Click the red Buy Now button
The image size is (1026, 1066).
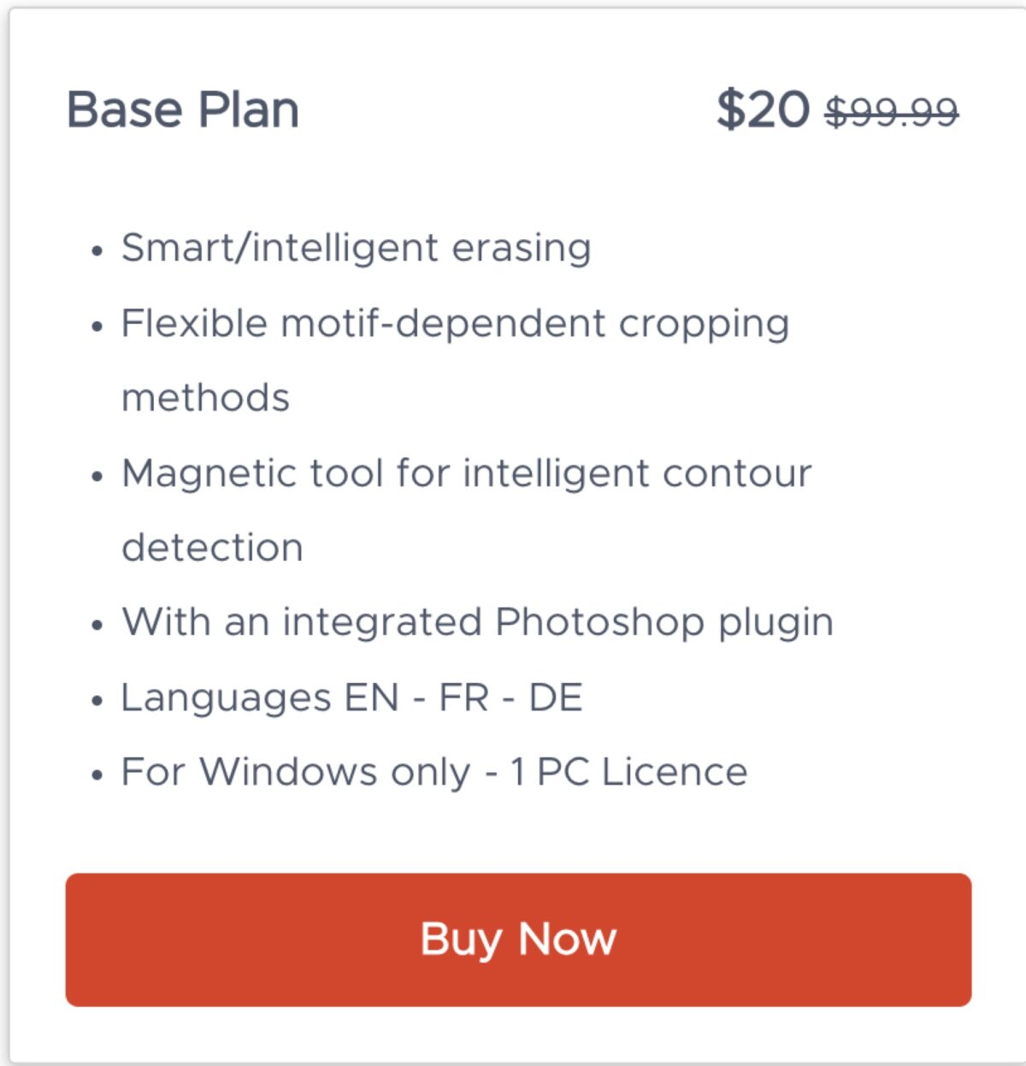pyautogui.click(x=518, y=939)
